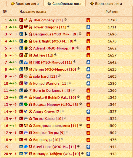
Task: Open the Dark Night clan link
Action: coord(53,41)
